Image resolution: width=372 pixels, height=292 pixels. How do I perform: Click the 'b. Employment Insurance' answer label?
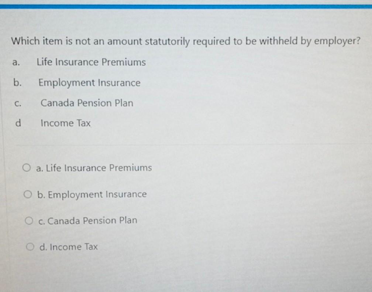92,194
